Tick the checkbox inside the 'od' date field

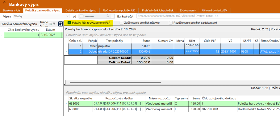(81, 16)
